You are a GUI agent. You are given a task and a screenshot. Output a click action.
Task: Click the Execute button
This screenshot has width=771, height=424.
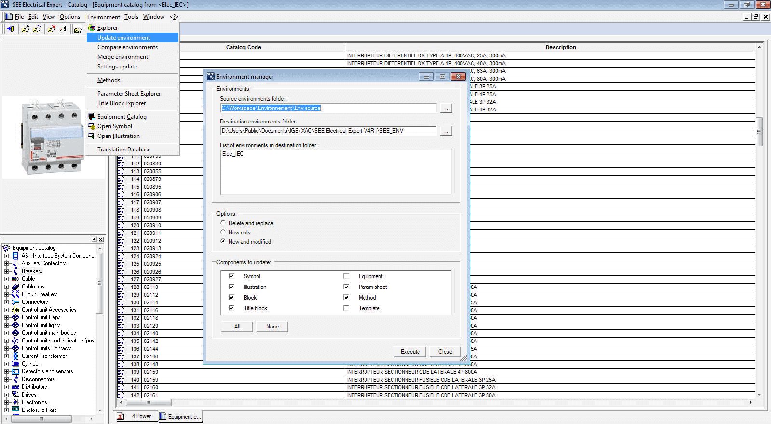pos(410,352)
